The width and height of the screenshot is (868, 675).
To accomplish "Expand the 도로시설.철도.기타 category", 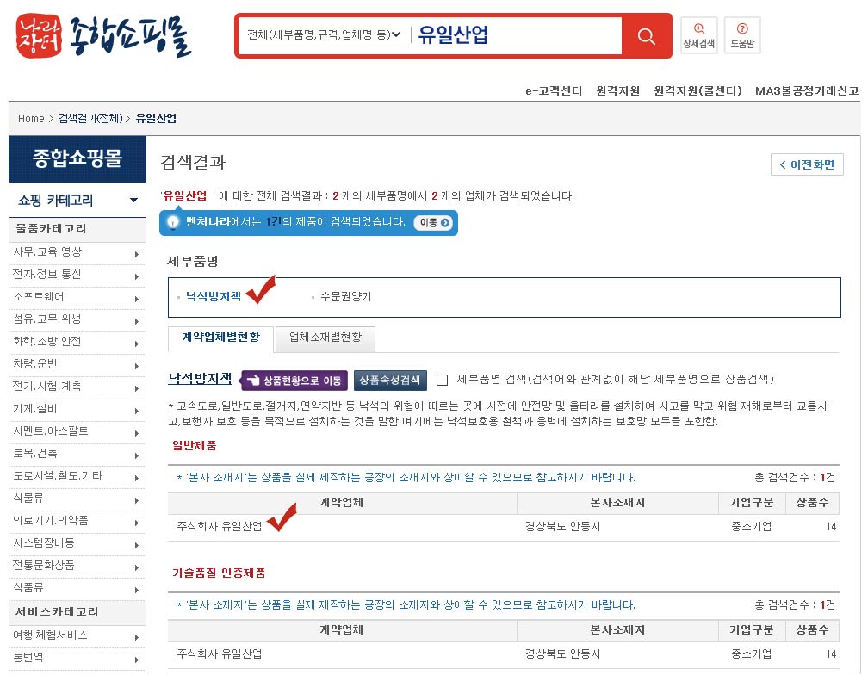I will click(77, 476).
